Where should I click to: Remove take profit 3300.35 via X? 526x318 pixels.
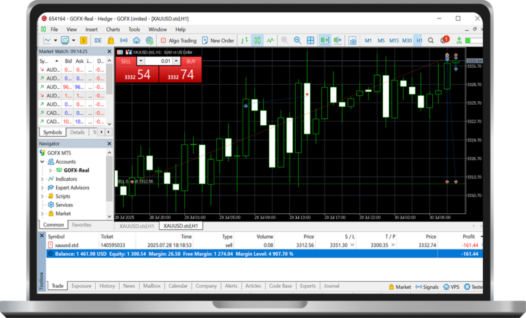393,245
